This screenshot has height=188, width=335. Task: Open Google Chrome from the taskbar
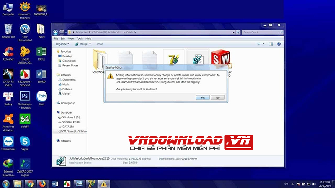(30, 184)
